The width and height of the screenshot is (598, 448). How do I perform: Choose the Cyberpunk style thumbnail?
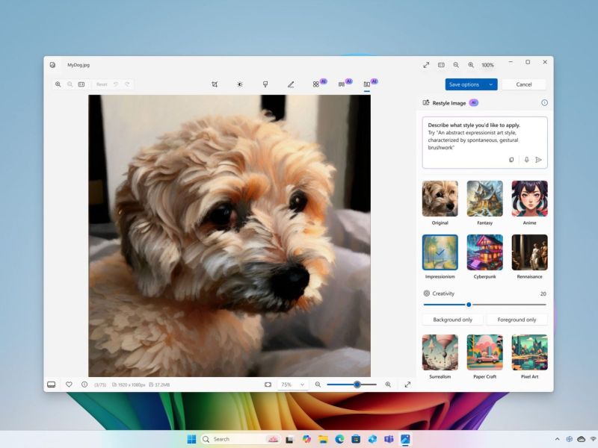tap(484, 252)
